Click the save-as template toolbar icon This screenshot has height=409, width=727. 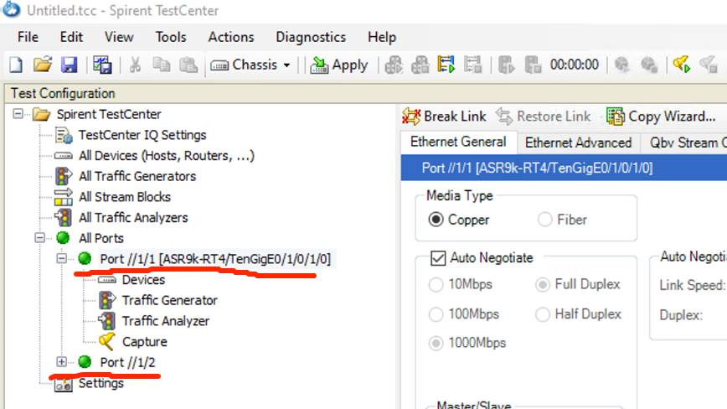(102, 65)
